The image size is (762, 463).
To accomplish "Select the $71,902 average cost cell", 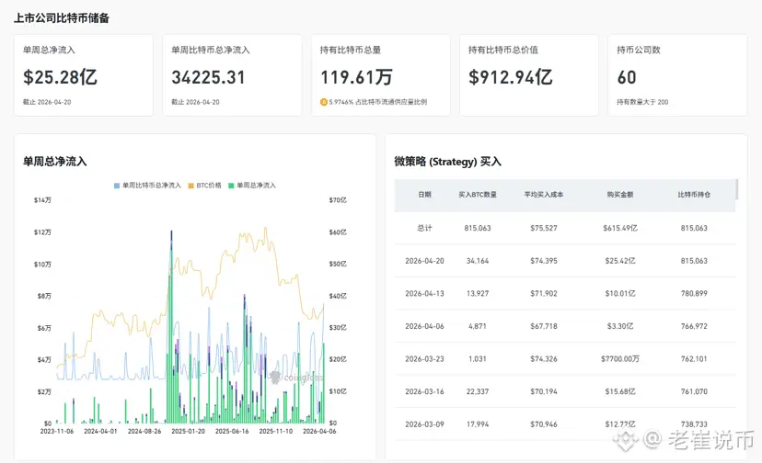I will coord(544,294).
